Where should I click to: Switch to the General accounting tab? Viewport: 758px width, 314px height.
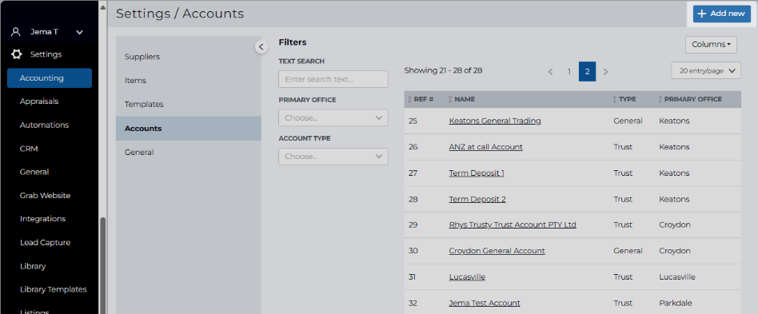coord(139,152)
